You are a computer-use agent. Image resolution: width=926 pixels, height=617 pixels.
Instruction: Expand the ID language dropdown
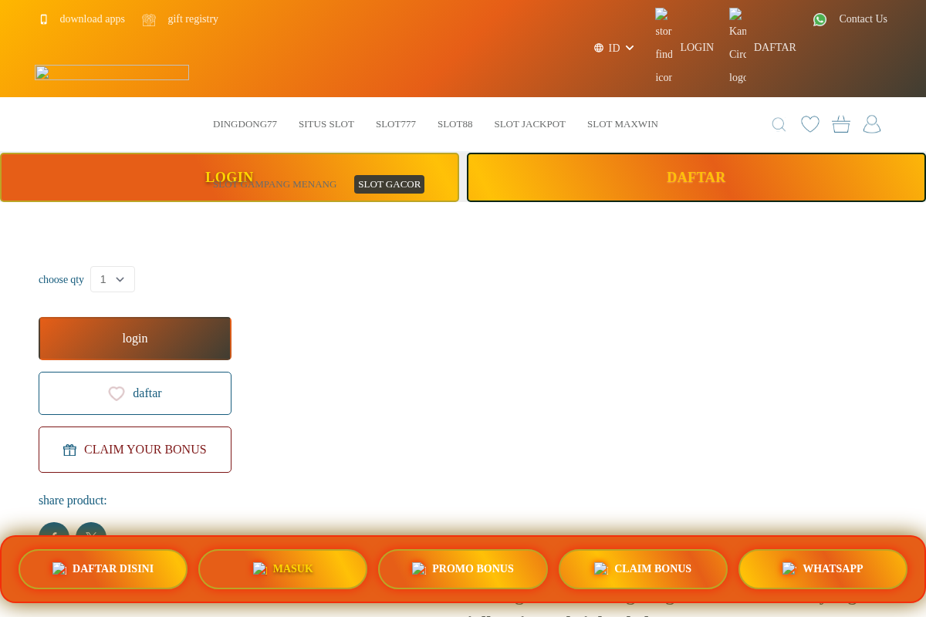tap(614, 48)
